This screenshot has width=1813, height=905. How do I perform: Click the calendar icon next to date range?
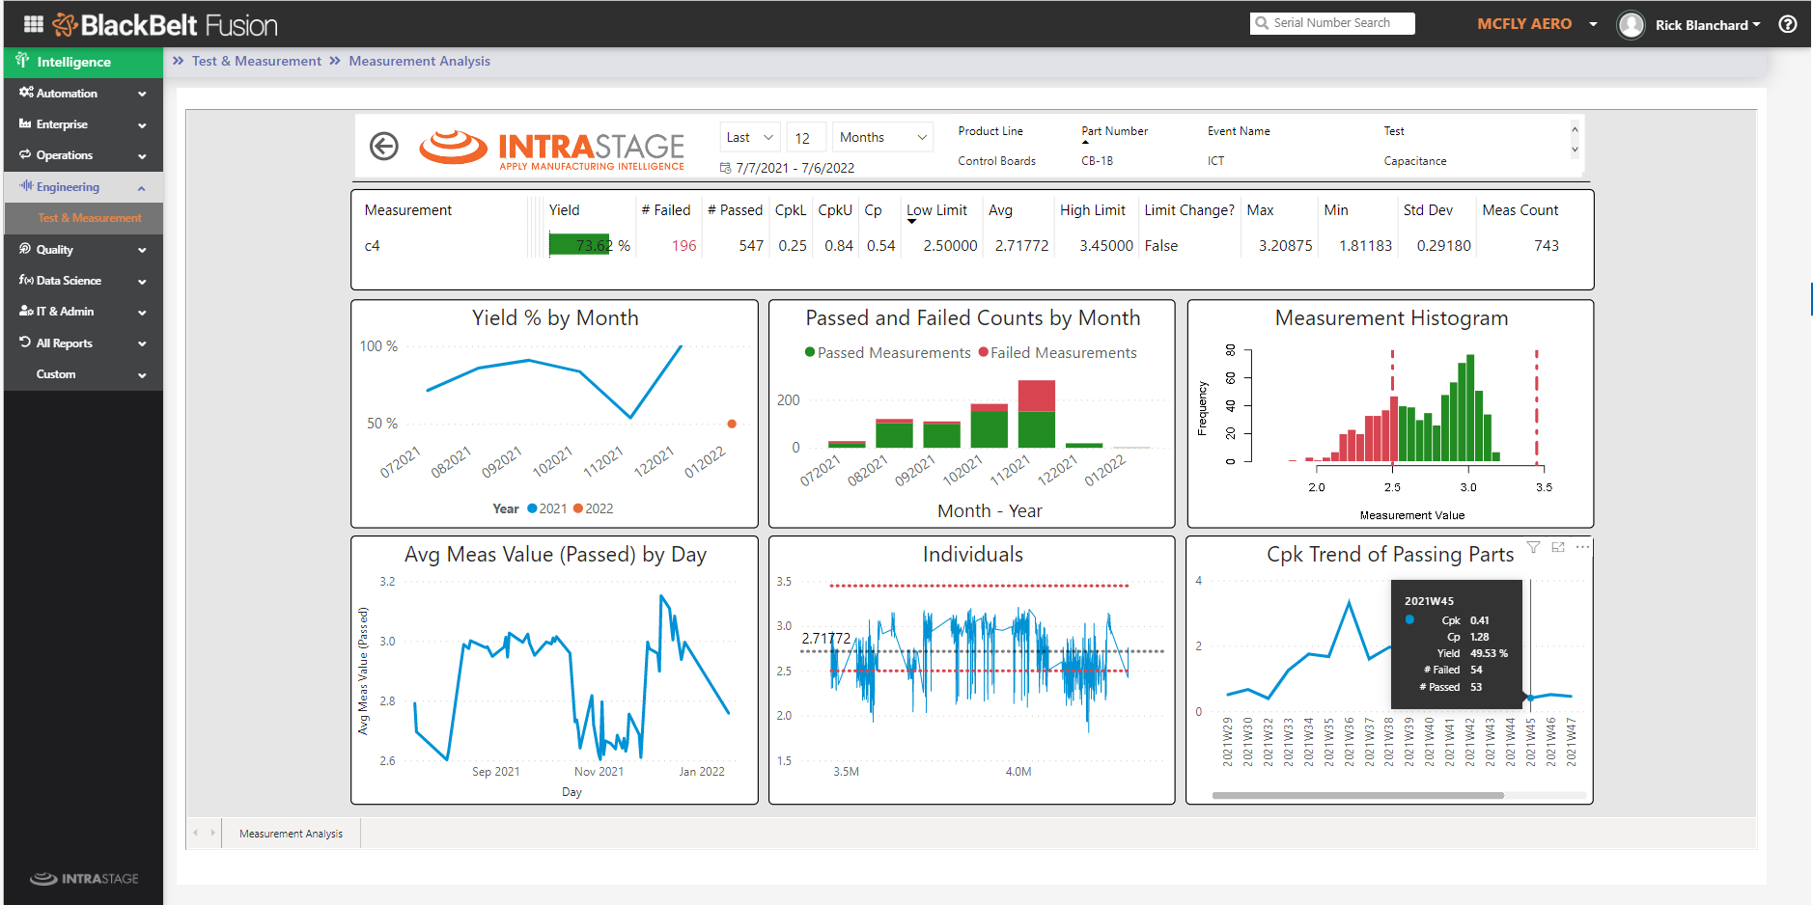pos(725,168)
